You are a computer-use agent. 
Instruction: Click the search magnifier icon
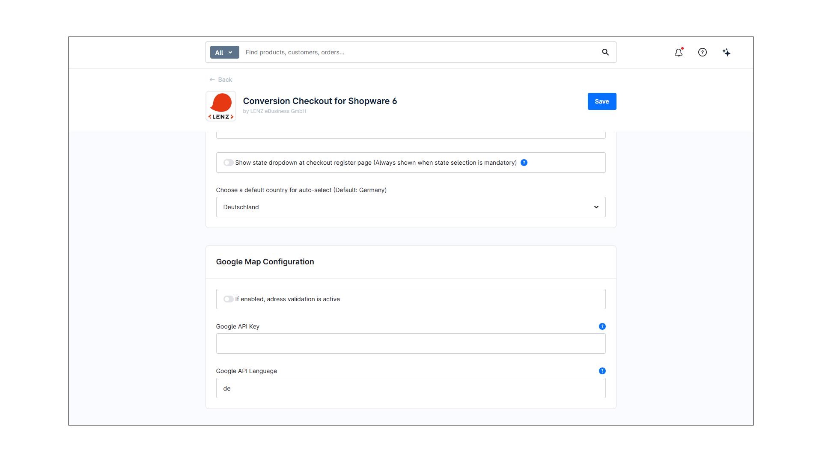[x=605, y=52]
